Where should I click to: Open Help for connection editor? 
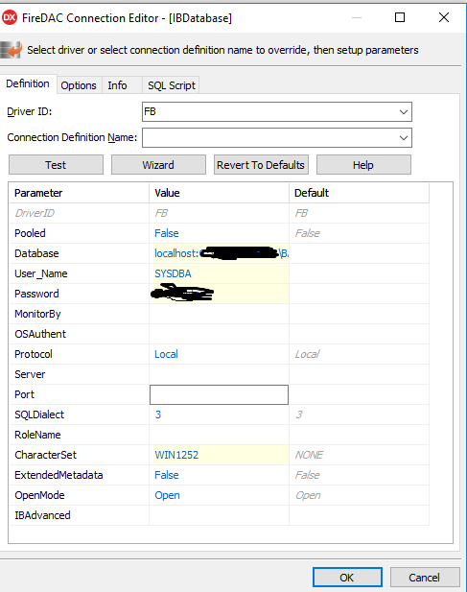pos(363,165)
